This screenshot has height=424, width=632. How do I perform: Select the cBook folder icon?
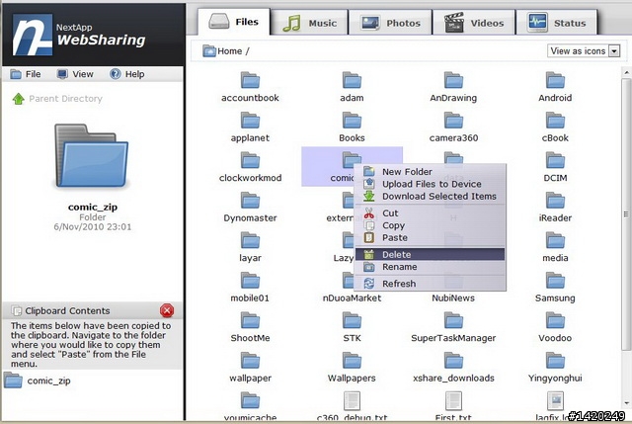coord(555,121)
